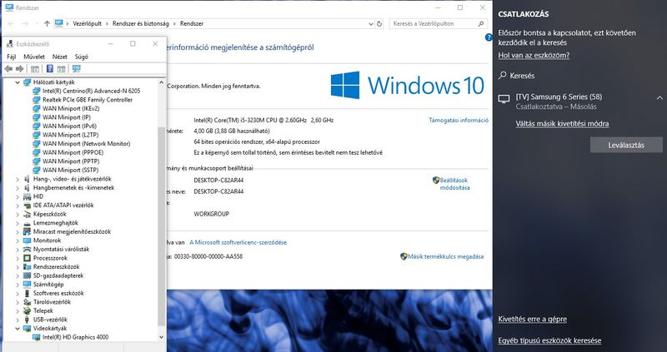Open the Támogatási információ link
667x352 pixels.
coord(459,120)
